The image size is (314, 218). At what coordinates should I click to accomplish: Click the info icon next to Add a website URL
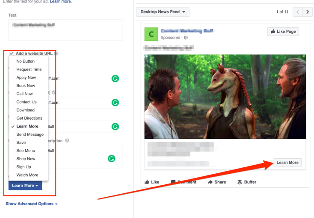tap(56, 53)
